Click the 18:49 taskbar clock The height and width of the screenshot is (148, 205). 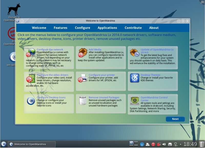point(190,144)
